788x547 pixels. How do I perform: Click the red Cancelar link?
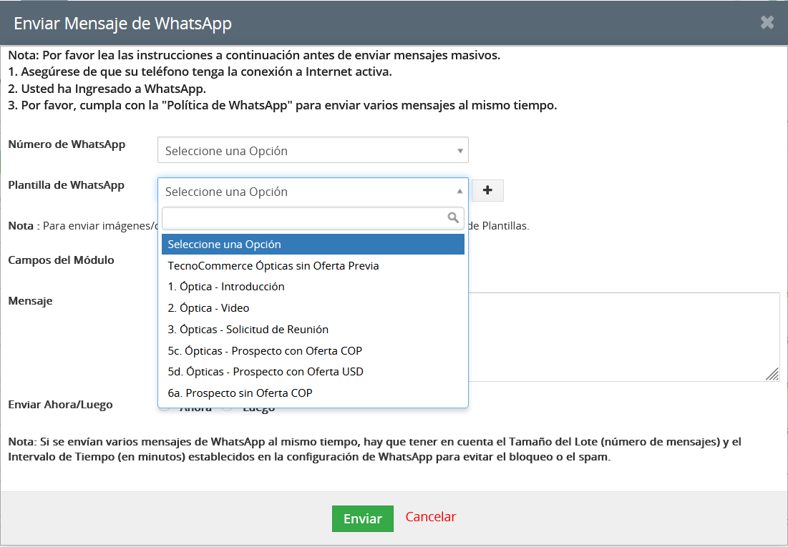[431, 517]
